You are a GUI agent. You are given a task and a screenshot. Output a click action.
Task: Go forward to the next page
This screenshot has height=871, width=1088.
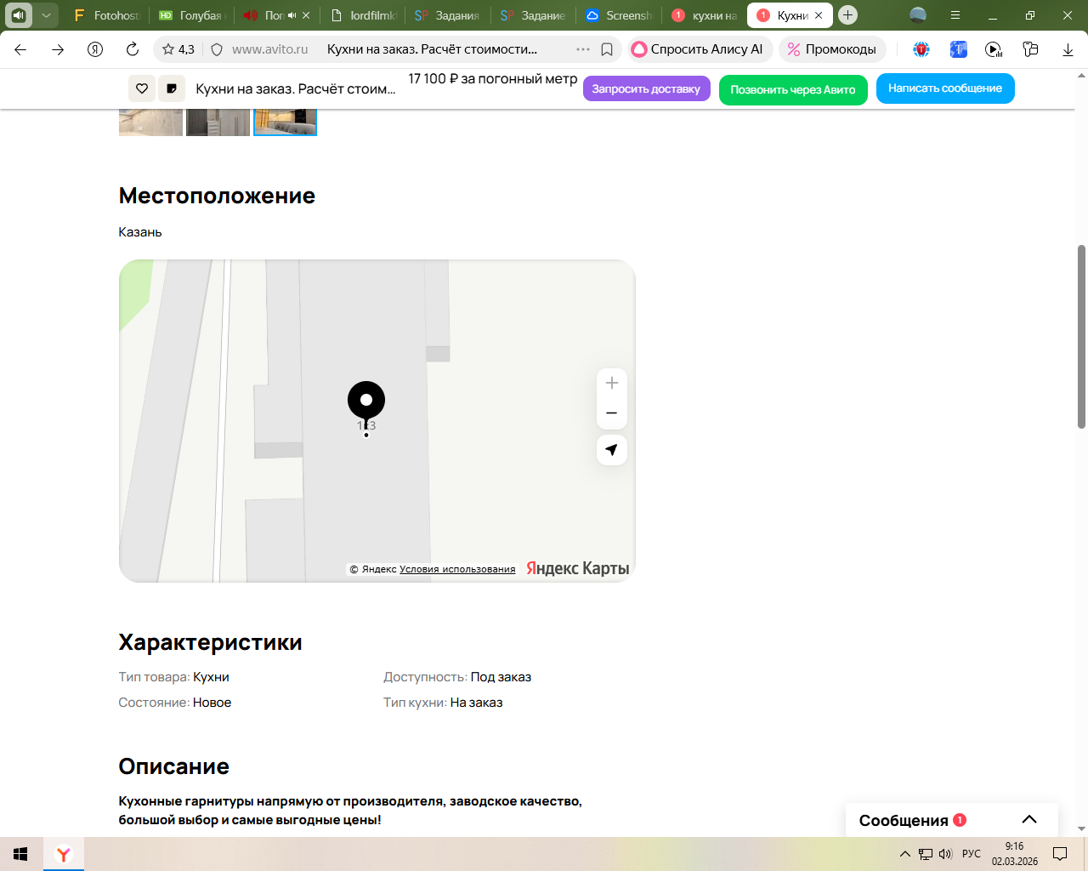point(58,49)
